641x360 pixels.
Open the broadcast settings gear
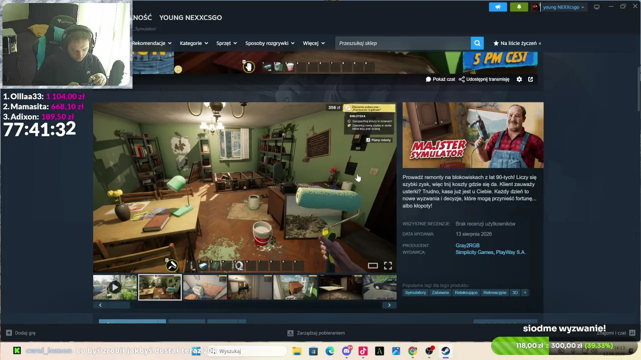[x=519, y=79]
